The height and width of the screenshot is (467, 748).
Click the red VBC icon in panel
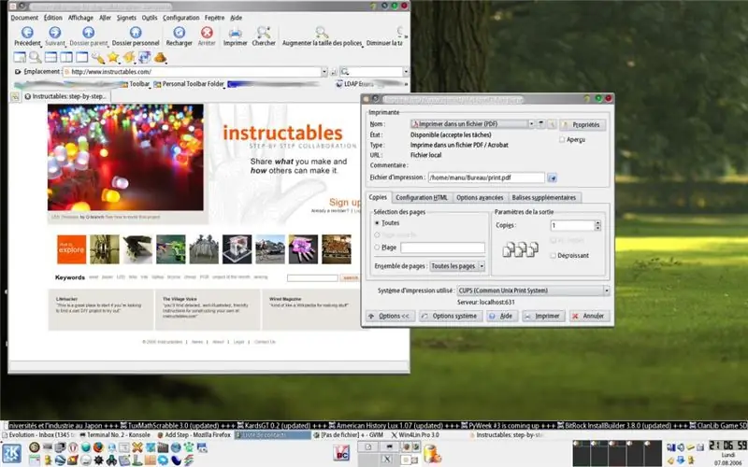341,453
